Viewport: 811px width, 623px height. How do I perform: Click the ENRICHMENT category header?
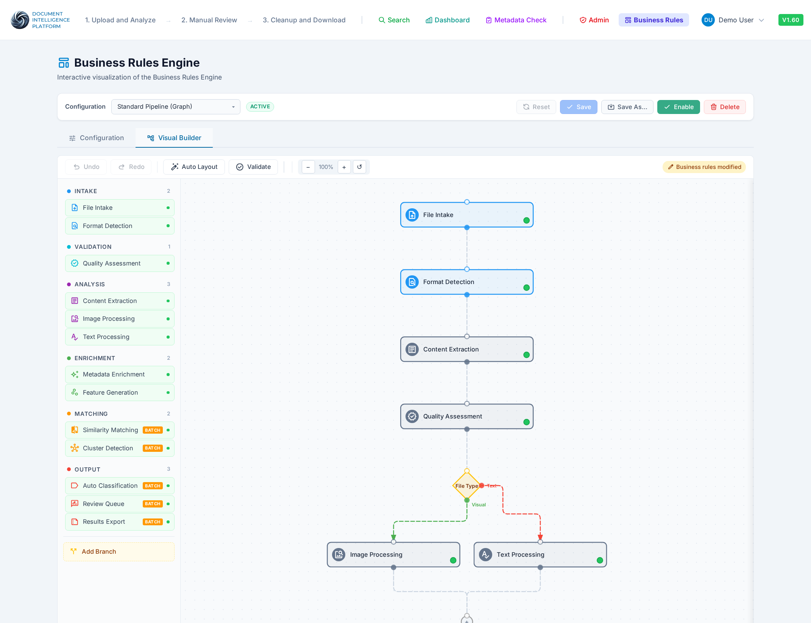119,358
